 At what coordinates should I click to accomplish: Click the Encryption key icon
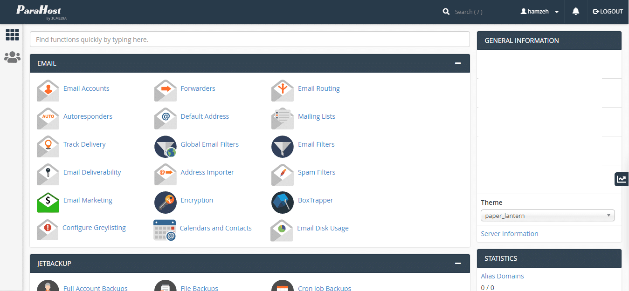(166, 203)
